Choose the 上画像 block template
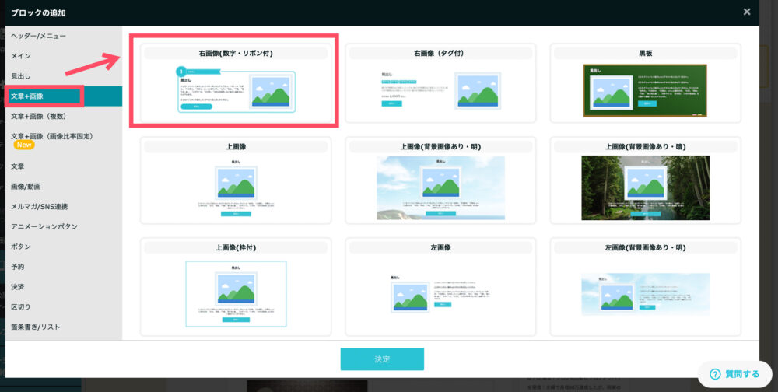 [x=236, y=180]
